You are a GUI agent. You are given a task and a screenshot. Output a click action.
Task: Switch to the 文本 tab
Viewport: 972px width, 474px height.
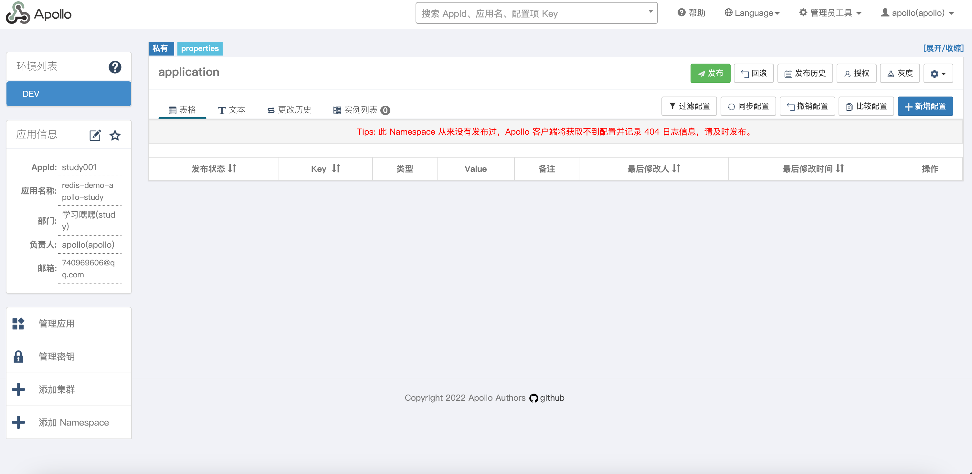pos(232,110)
